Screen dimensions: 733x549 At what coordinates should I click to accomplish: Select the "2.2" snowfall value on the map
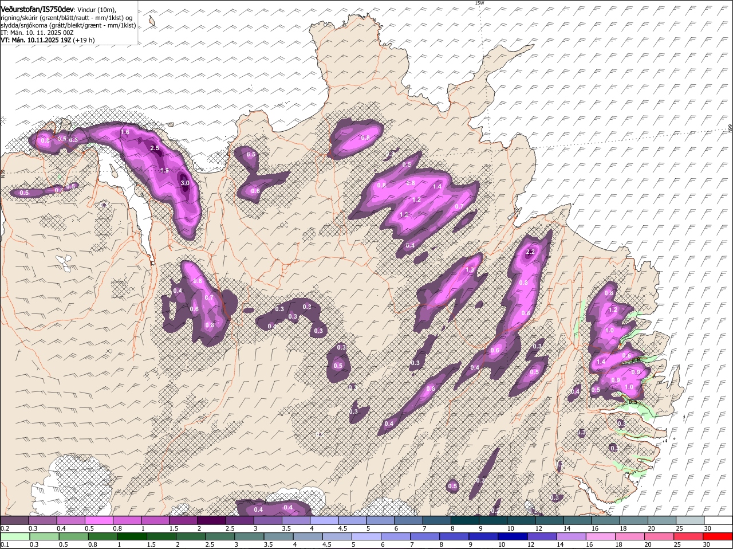click(x=530, y=252)
